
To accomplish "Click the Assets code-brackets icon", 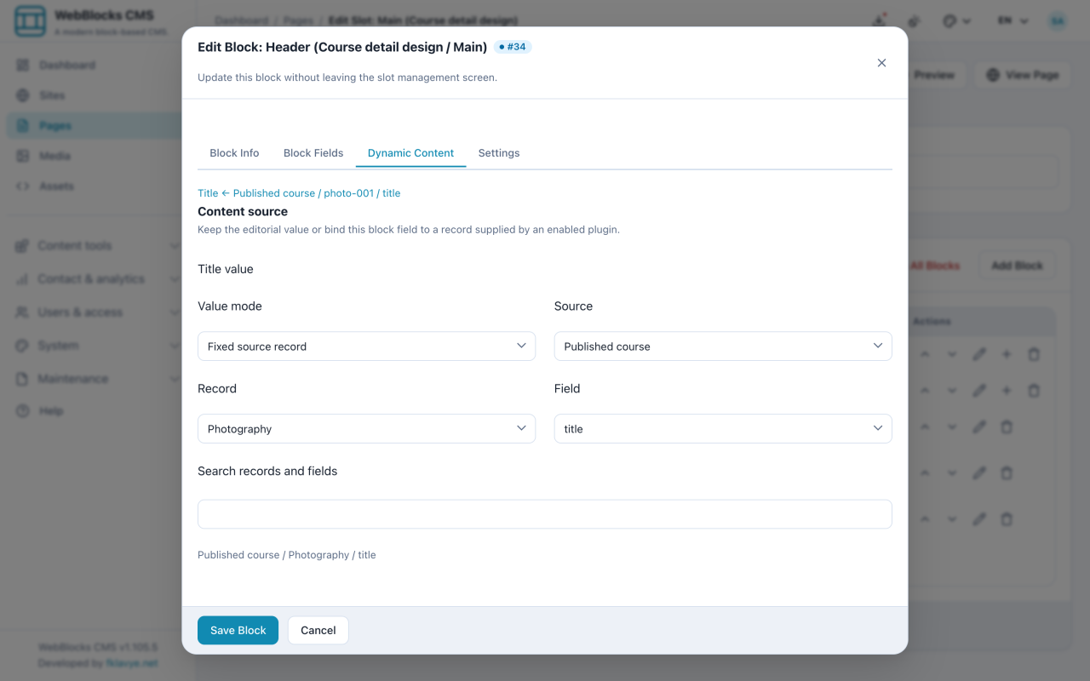I will coord(23,186).
